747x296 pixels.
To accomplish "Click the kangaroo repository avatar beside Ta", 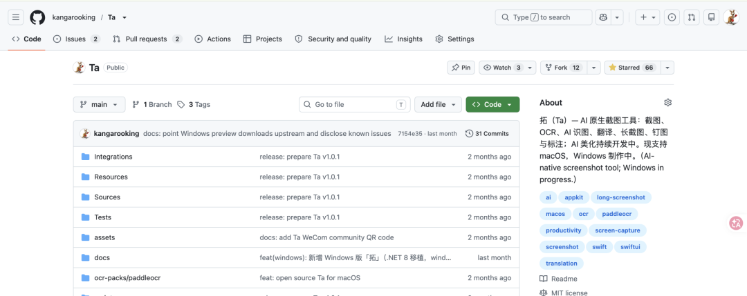I will click(79, 68).
